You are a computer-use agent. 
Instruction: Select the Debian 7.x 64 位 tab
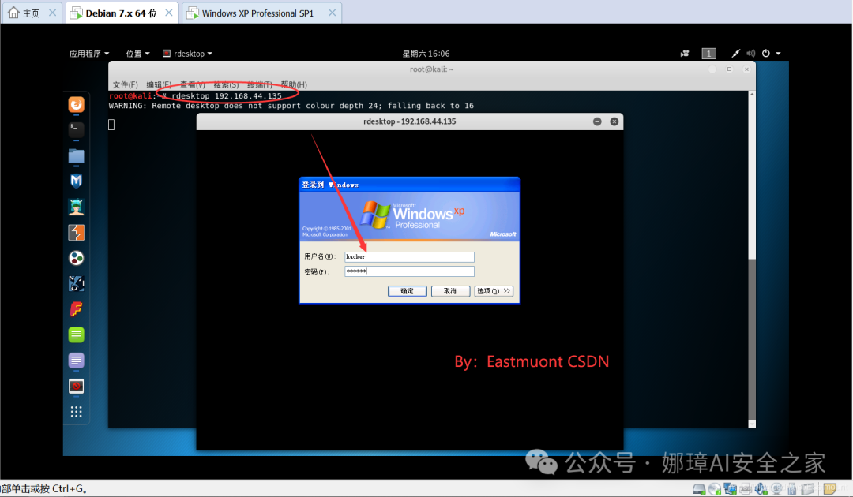point(122,13)
